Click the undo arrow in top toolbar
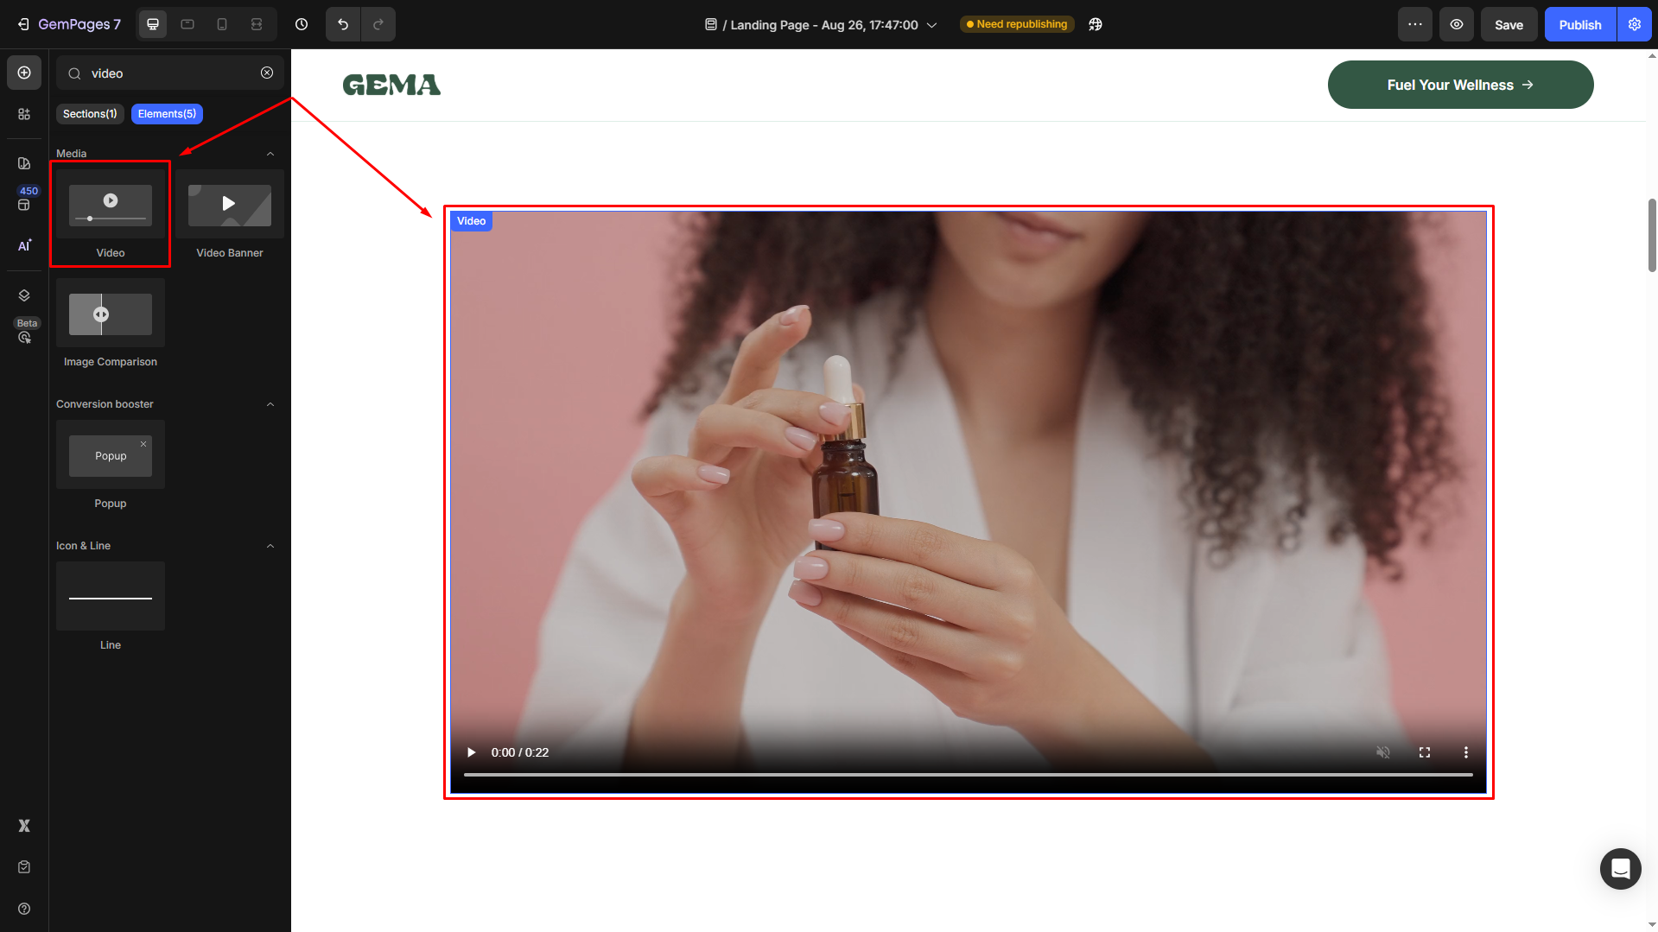Screen dimensions: 1658x932 pyautogui.click(x=343, y=24)
